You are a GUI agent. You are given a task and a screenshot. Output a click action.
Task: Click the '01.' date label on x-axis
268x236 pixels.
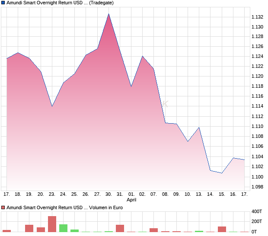[x=131, y=194]
